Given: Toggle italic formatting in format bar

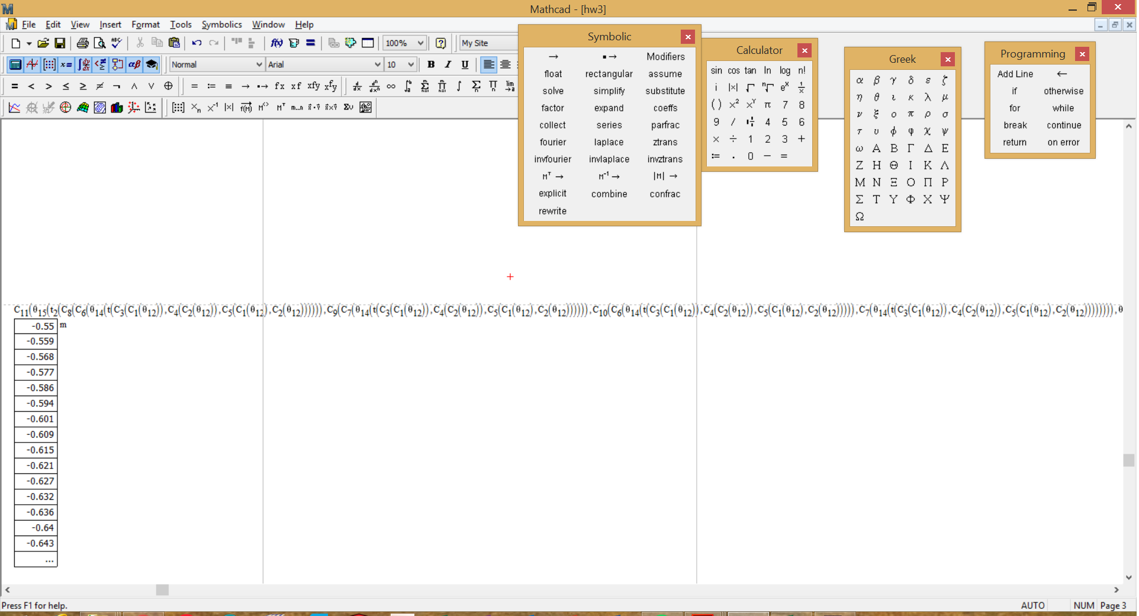Looking at the screenshot, I should point(448,65).
